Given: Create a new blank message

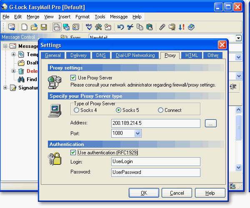Looking at the screenshot, I should pyautogui.click(x=24, y=27).
